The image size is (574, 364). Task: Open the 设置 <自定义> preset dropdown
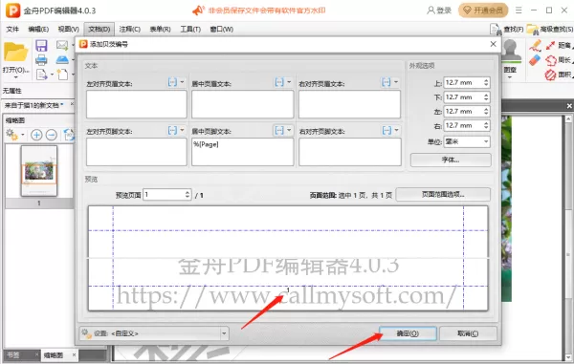pos(154,333)
